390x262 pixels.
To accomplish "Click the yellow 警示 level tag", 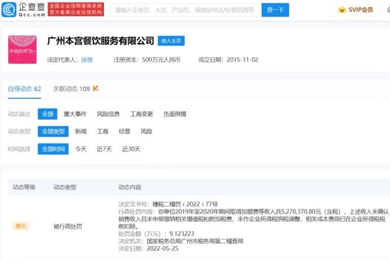I will click(21, 225).
